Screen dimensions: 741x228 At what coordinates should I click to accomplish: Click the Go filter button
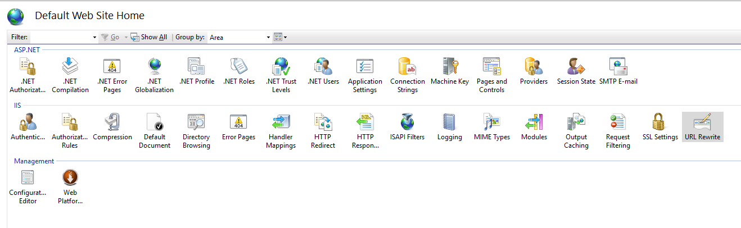click(x=110, y=37)
